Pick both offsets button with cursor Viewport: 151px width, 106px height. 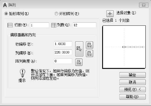(79, 49)
